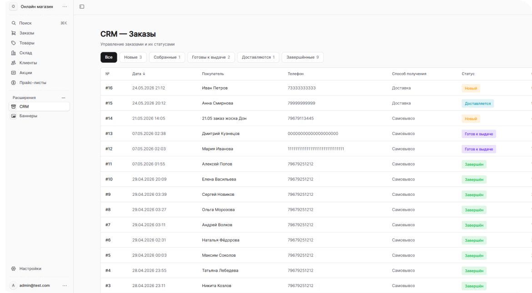Switch to the Готовы к выдаче tab
The width and height of the screenshot is (532, 293).
point(211,57)
